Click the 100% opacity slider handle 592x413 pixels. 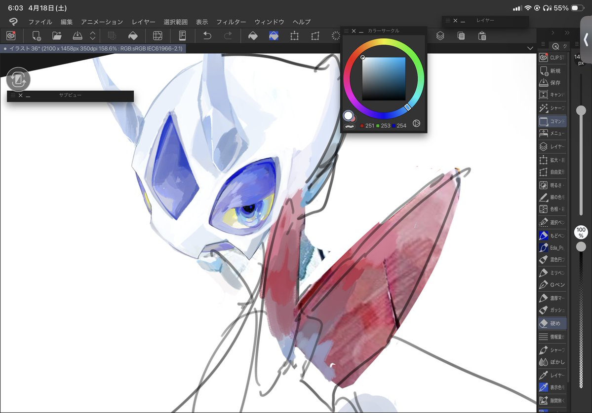[x=581, y=246]
